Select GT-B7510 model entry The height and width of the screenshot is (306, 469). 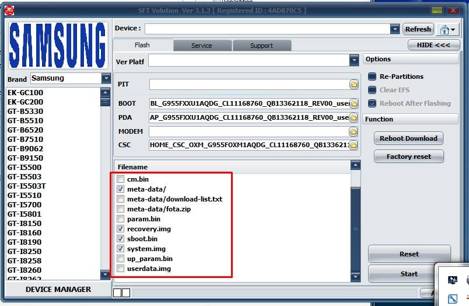click(53, 140)
